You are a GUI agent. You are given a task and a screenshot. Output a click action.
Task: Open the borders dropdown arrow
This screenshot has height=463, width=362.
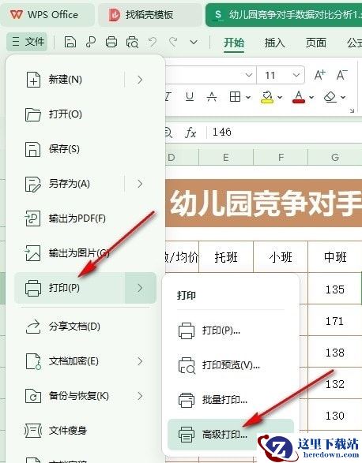point(248,97)
